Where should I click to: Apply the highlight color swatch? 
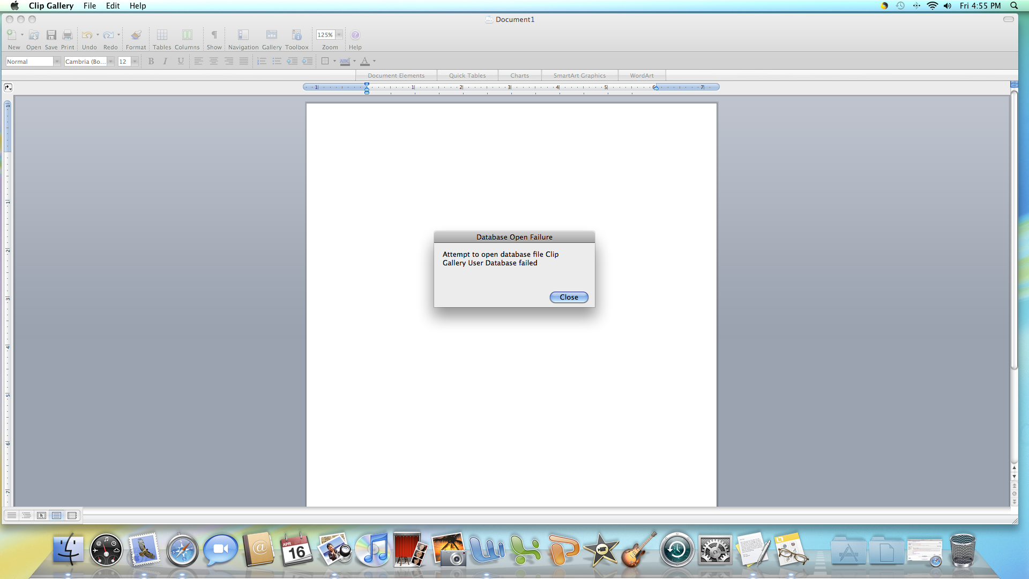(345, 62)
